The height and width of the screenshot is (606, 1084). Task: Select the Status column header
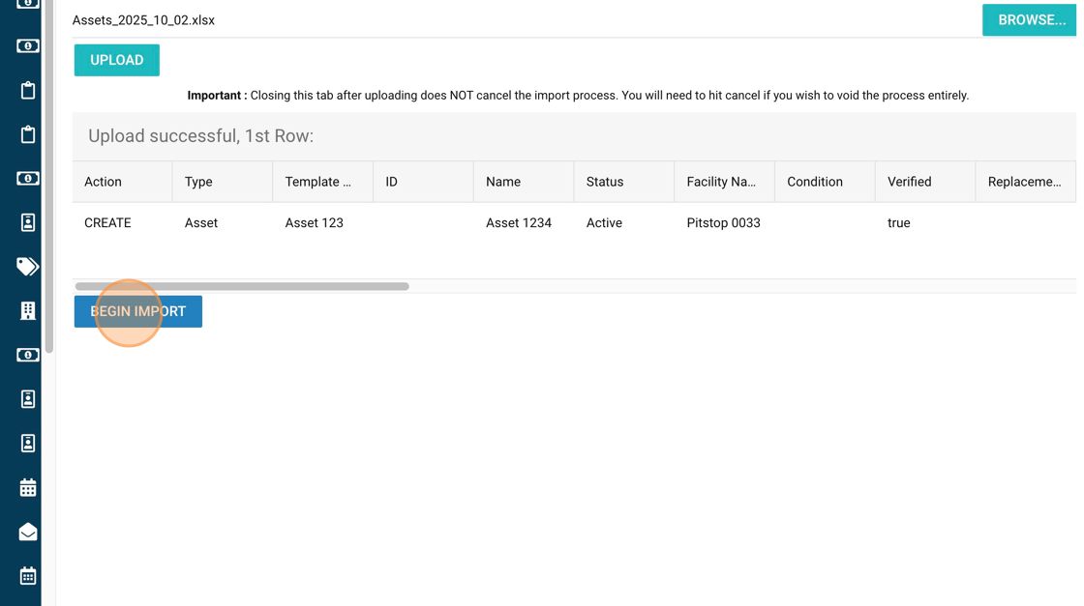(604, 182)
